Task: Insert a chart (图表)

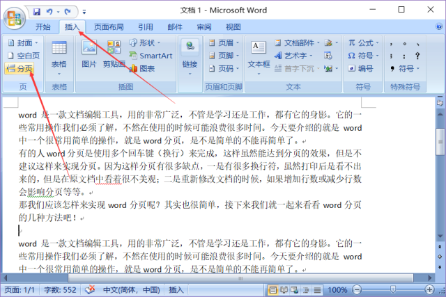Action: pos(142,68)
